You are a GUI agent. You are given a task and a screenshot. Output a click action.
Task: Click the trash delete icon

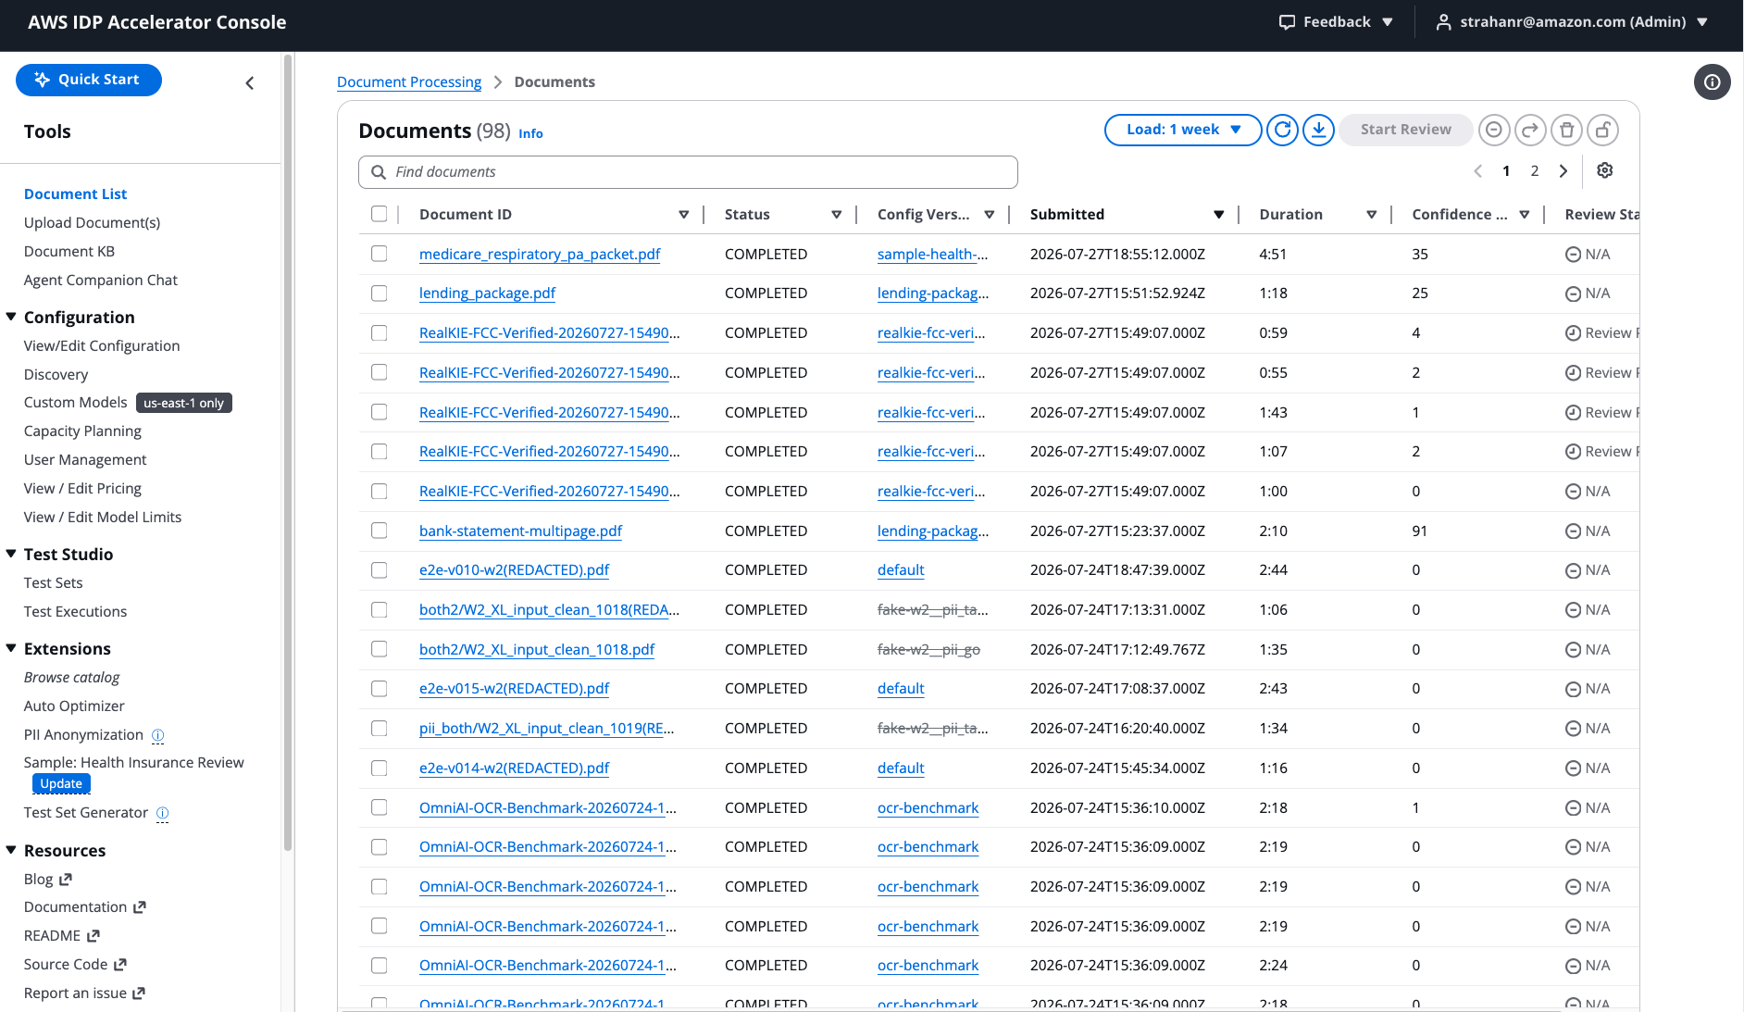pyautogui.click(x=1566, y=130)
